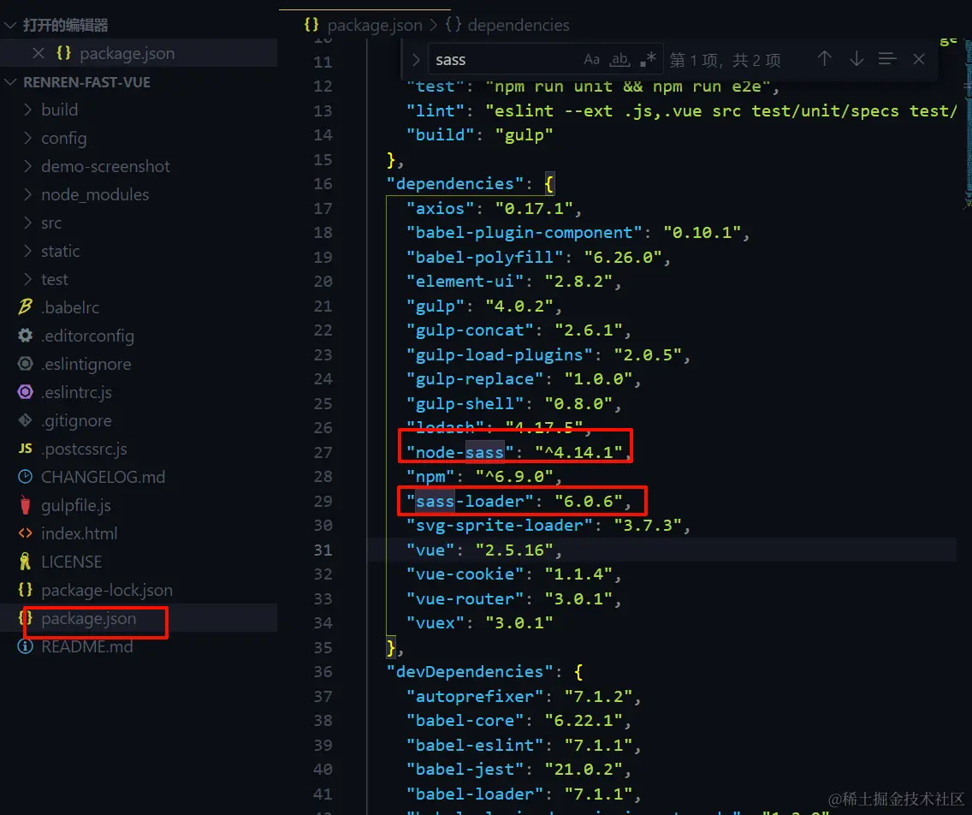The width and height of the screenshot is (972, 815).
Task: Click the "svg-sprite-loader" dependency line
Action: tap(548, 526)
